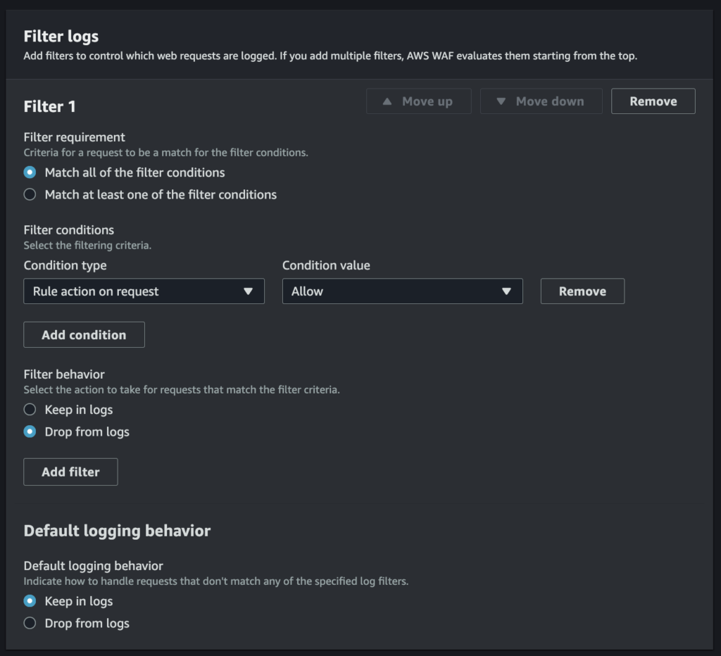
Task: Click the Condition type dropdown arrow icon
Action: point(248,291)
